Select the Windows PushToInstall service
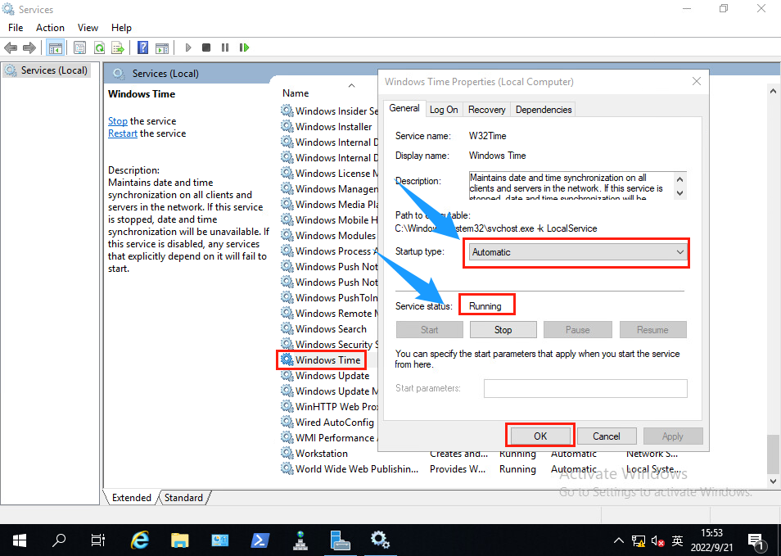Image resolution: width=781 pixels, height=556 pixels. coord(329,298)
